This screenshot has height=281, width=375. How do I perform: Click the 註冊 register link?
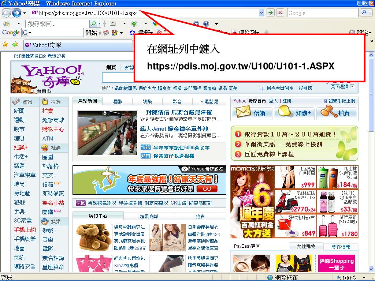(287, 101)
